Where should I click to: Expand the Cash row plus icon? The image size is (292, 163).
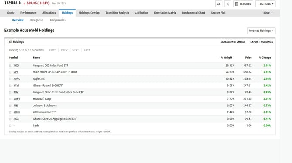tap(10, 126)
